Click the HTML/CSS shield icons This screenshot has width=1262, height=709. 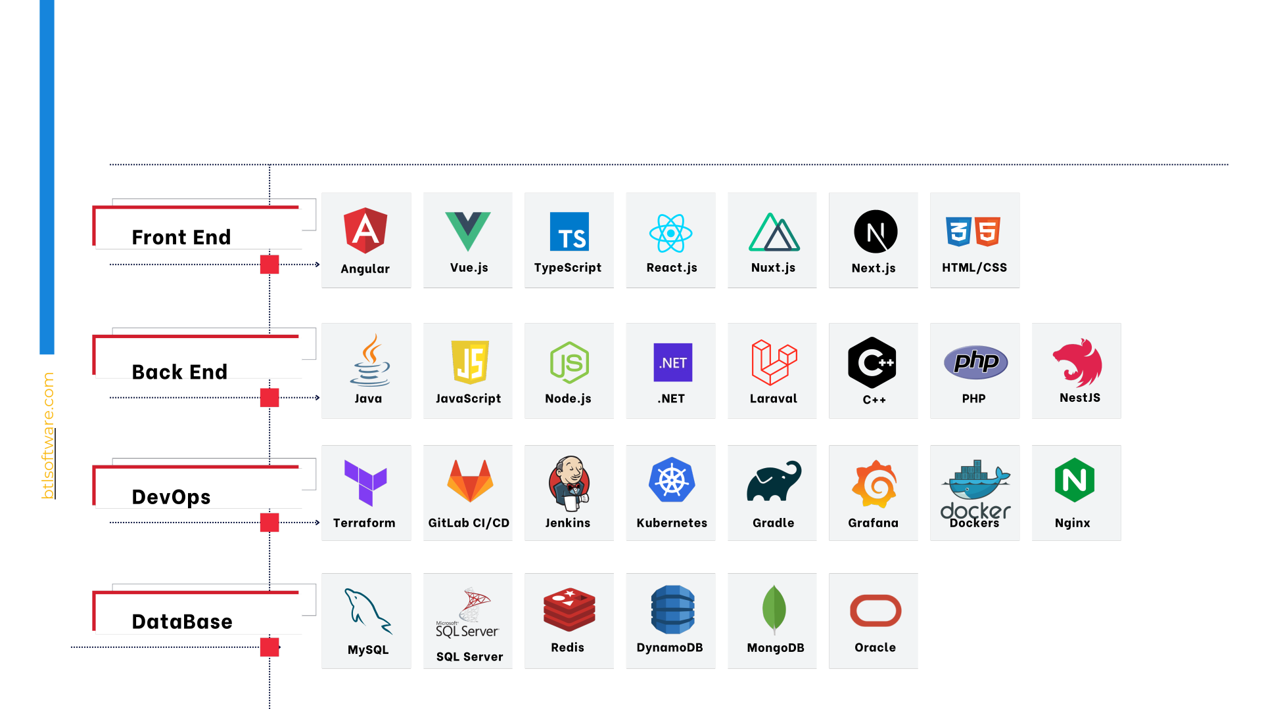tap(973, 232)
